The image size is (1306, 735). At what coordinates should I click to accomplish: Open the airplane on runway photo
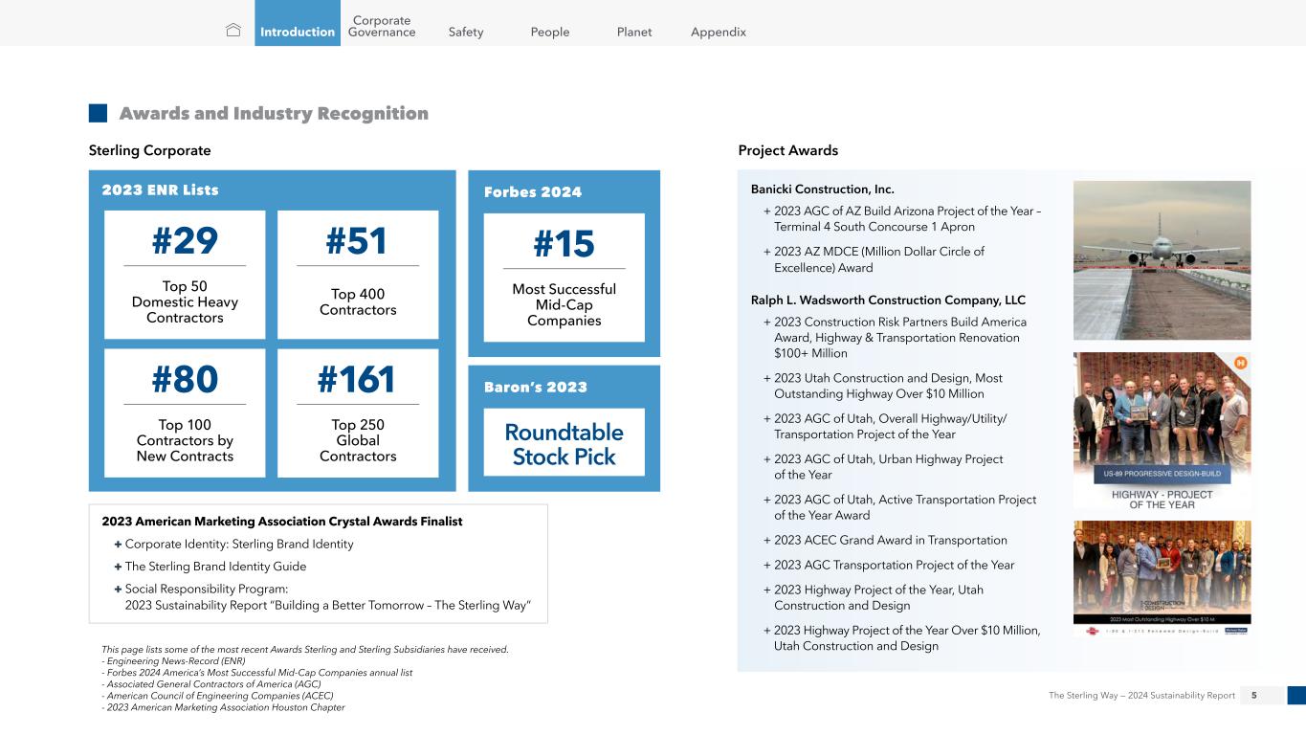tap(1162, 260)
